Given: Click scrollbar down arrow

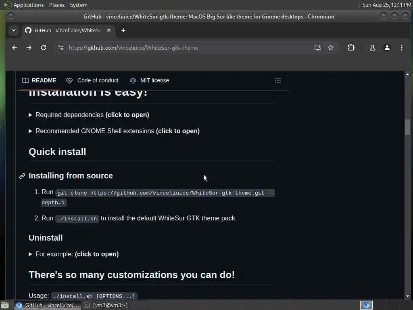Looking at the screenshot, I should [x=407, y=296].
